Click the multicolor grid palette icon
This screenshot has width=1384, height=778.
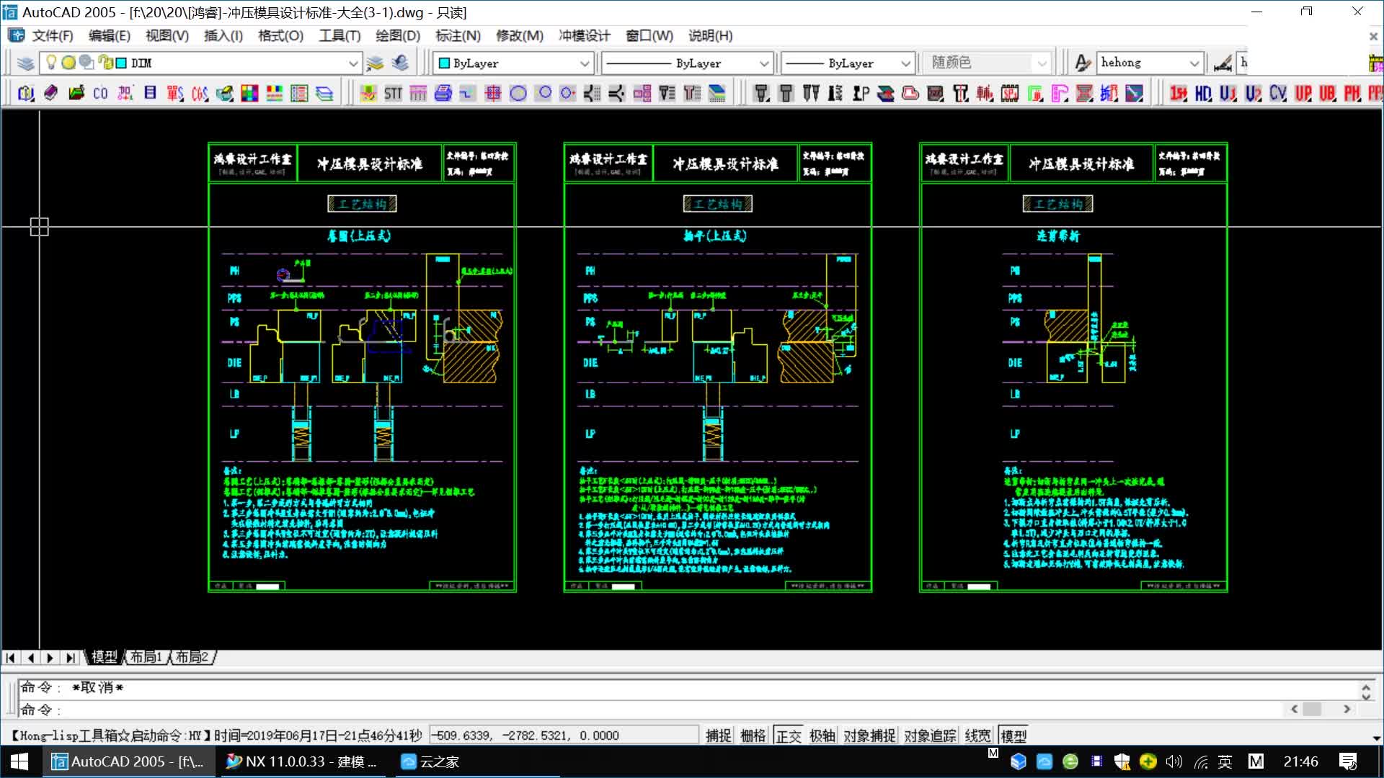[x=249, y=93]
